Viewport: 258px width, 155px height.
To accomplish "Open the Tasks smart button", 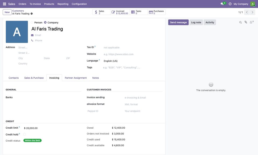I will (x=139, y=12).
